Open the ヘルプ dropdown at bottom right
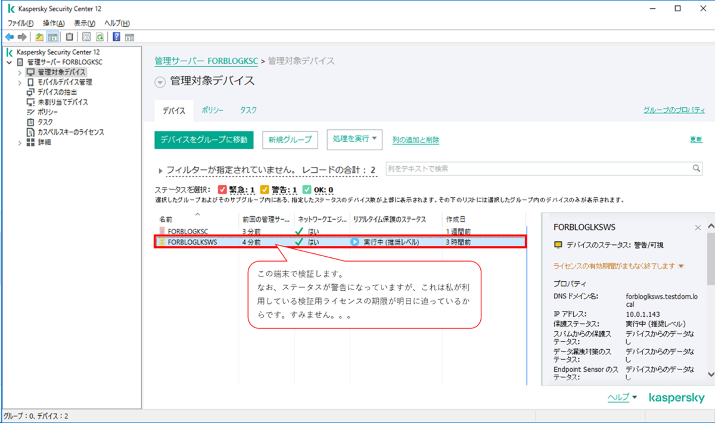 click(x=623, y=397)
